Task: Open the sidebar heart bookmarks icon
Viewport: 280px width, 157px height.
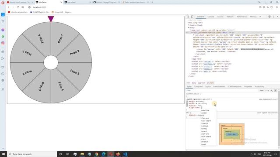Action: click(x=3, y=67)
